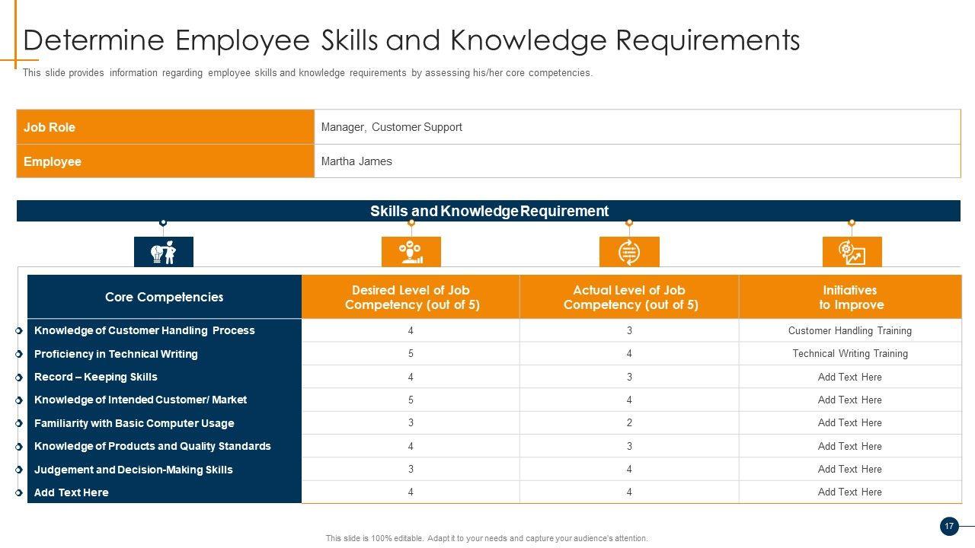The height and width of the screenshot is (548, 975).
Task: Click the person with lightbulb icon
Action: pyautogui.click(x=164, y=252)
